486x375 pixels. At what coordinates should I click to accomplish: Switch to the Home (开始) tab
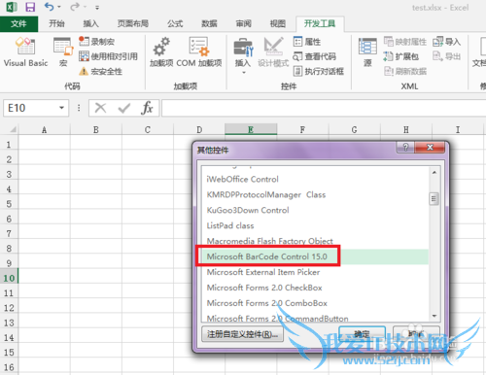coord(56,23)
